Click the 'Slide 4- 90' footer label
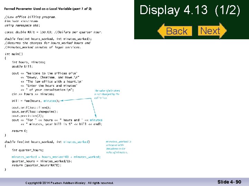 pyautogui.click(x=229, y=182)
